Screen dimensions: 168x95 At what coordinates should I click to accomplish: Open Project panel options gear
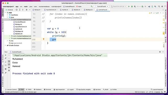(27, 10)
